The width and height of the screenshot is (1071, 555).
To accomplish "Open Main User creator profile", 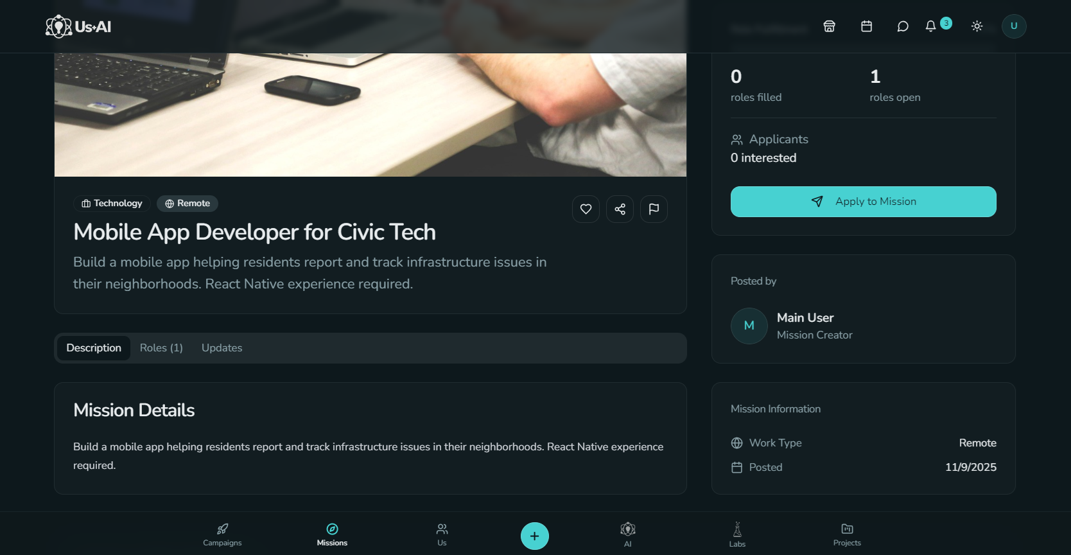I will [x=805, y=318].
